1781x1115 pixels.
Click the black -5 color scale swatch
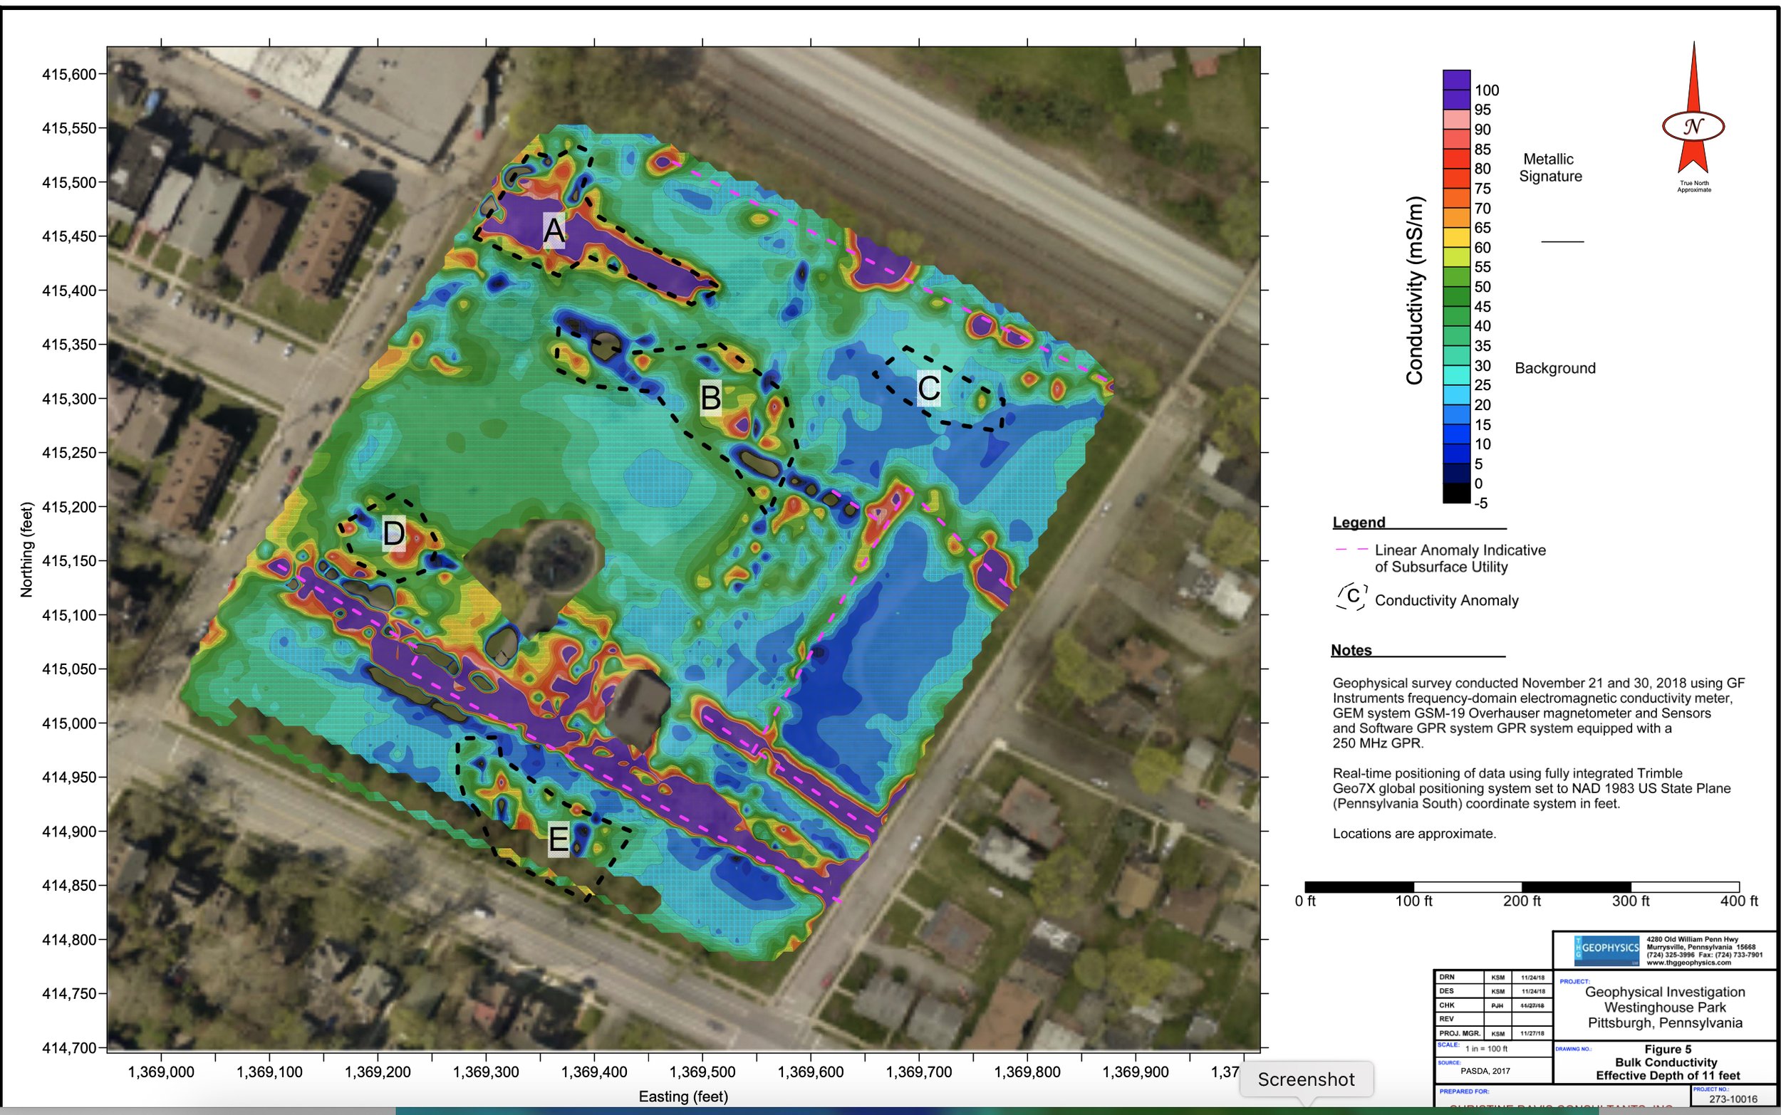pos(1455,493)
